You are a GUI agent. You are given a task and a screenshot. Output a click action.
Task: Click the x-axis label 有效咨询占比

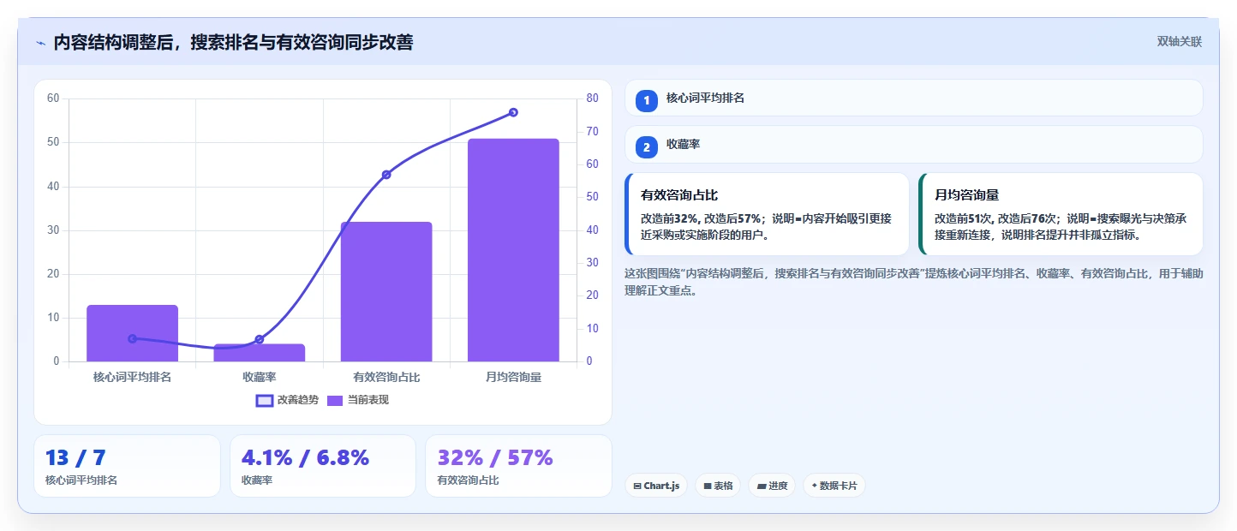386,377
